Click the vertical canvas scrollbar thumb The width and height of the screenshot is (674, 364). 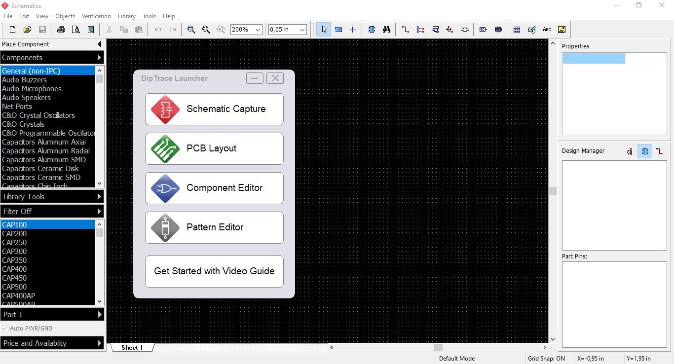click(x=553, y=191)
